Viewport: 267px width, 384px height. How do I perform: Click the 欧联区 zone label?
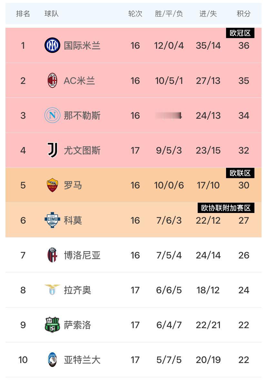tap(240, 173)
